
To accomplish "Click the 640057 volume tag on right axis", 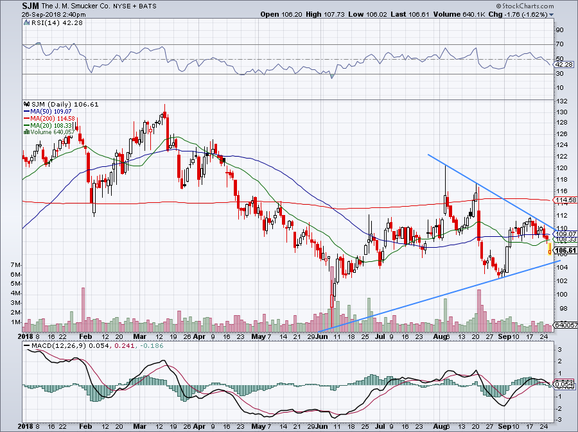I will pyautogui.click(x=566, y=325).
